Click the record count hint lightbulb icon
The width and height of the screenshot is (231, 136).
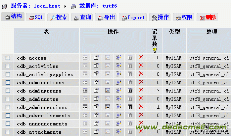[155, 50]
